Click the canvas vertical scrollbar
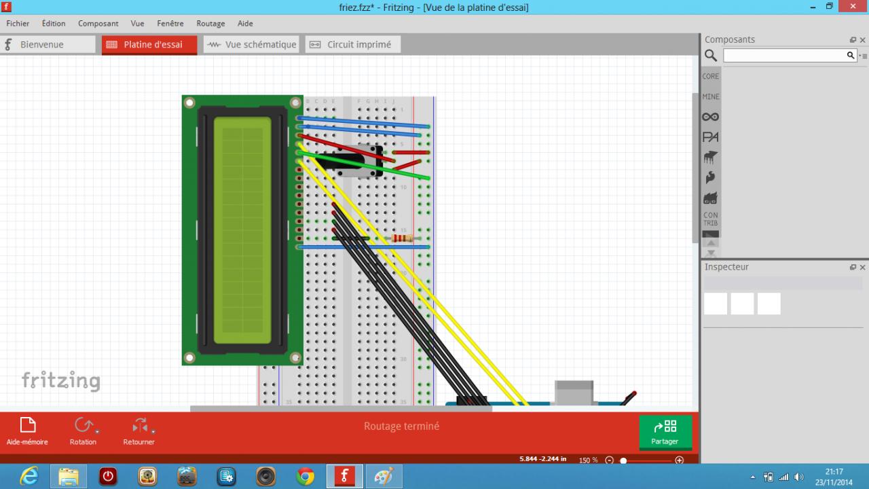This screenshot has height=489, width=869. (x=695, y=168)
